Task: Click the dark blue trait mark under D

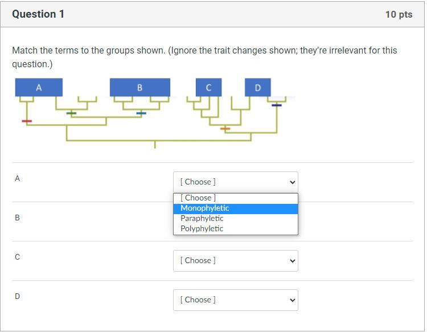Action: pos(277,105)
